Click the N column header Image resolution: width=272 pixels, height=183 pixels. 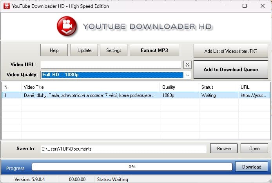click(11, 87)
